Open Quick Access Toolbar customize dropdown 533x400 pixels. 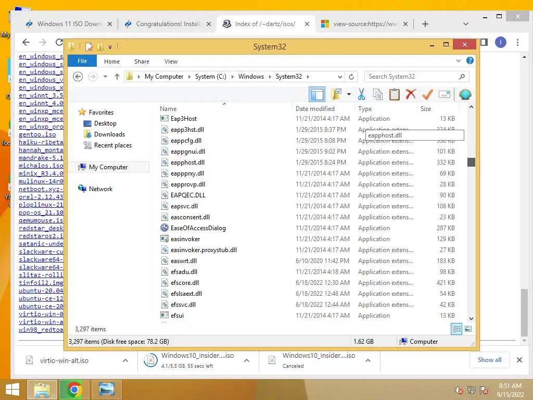(110, 47)
